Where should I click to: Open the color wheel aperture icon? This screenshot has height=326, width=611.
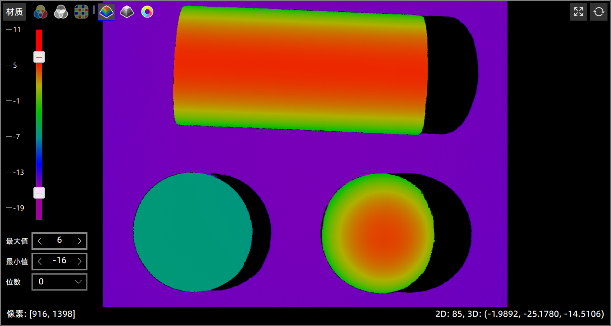click(x=147, y=12)
